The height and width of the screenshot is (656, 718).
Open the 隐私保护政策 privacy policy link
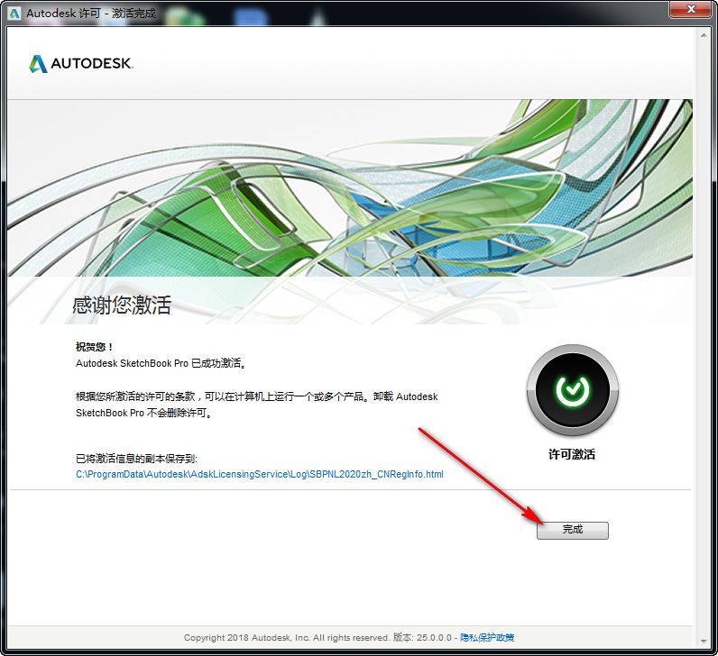487,637
